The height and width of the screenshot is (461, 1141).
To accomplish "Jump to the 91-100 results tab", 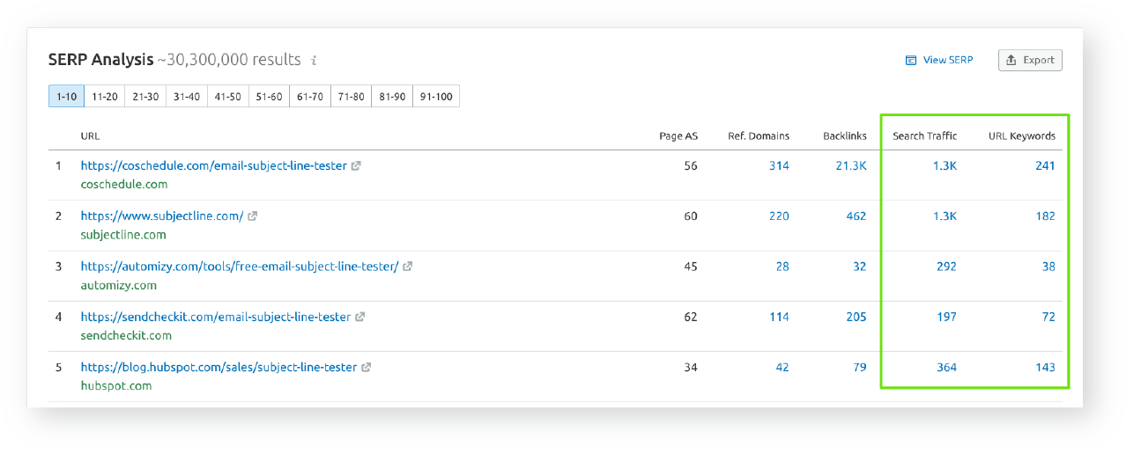I will click(437, 97).
